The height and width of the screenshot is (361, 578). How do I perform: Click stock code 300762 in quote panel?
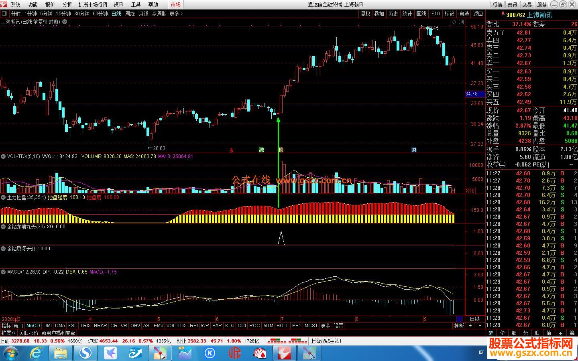(x=516, y=15)
